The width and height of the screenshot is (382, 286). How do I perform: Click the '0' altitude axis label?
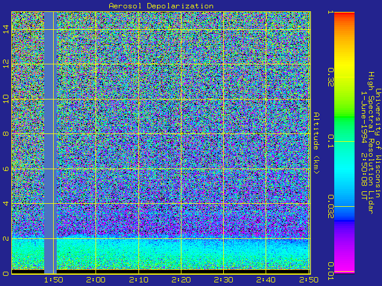(x=6, y=273)
